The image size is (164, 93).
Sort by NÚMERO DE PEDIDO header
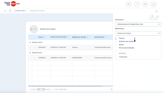(x=79, y=37)
